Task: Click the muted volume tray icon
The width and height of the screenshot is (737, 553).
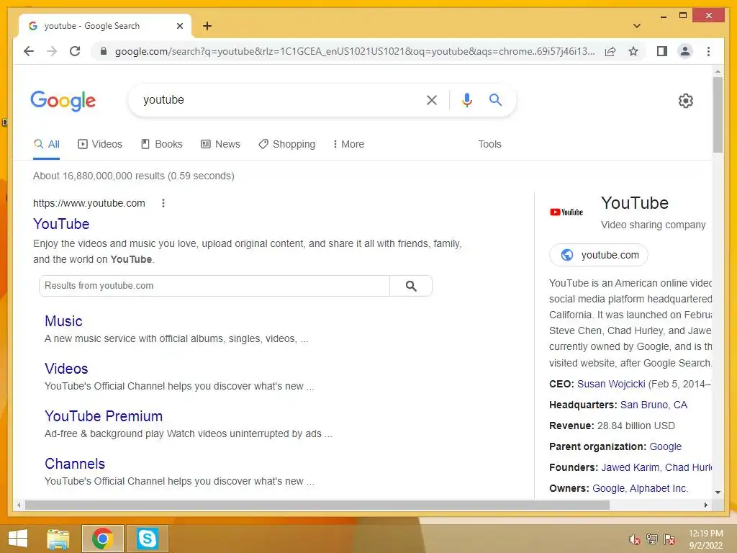Action: click(634, 539)
